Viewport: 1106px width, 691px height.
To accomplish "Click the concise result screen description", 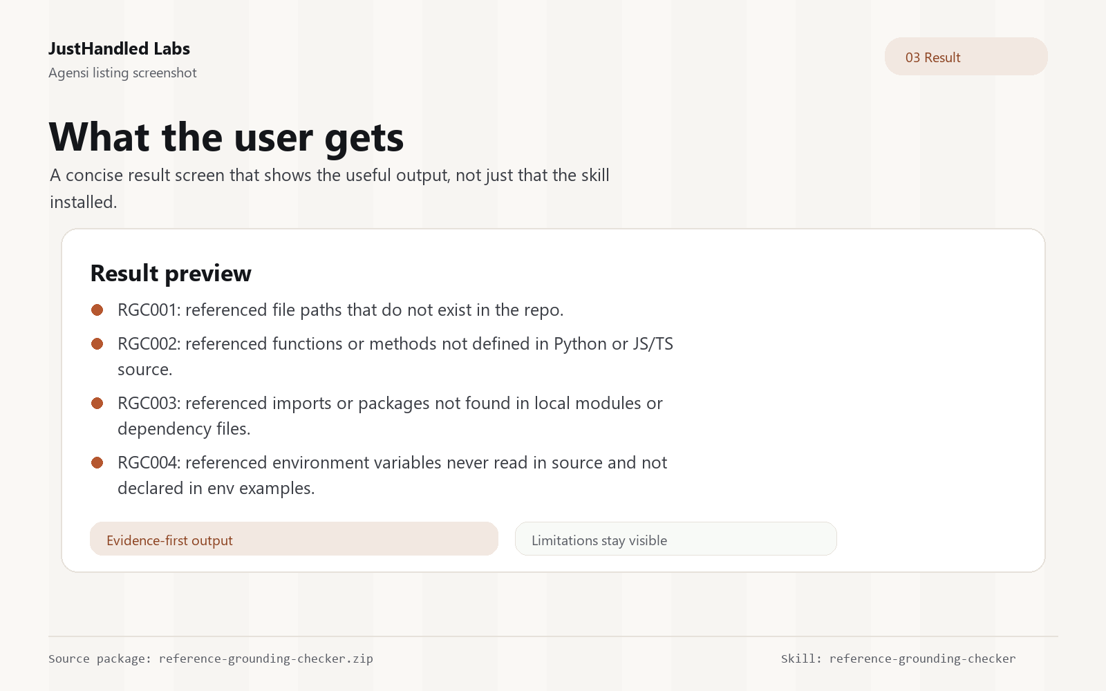I will click(x=329, y=189).
